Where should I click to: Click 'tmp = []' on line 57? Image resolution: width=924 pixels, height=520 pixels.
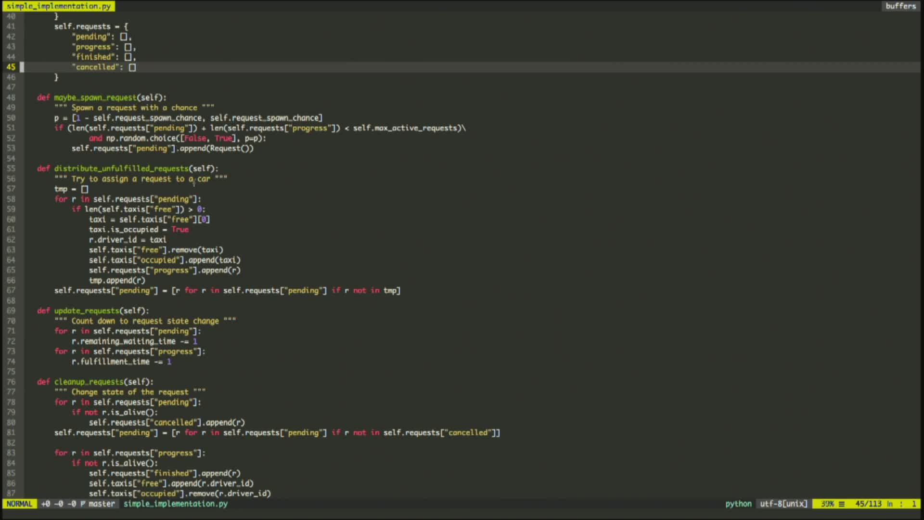click(x=71, y=189)
